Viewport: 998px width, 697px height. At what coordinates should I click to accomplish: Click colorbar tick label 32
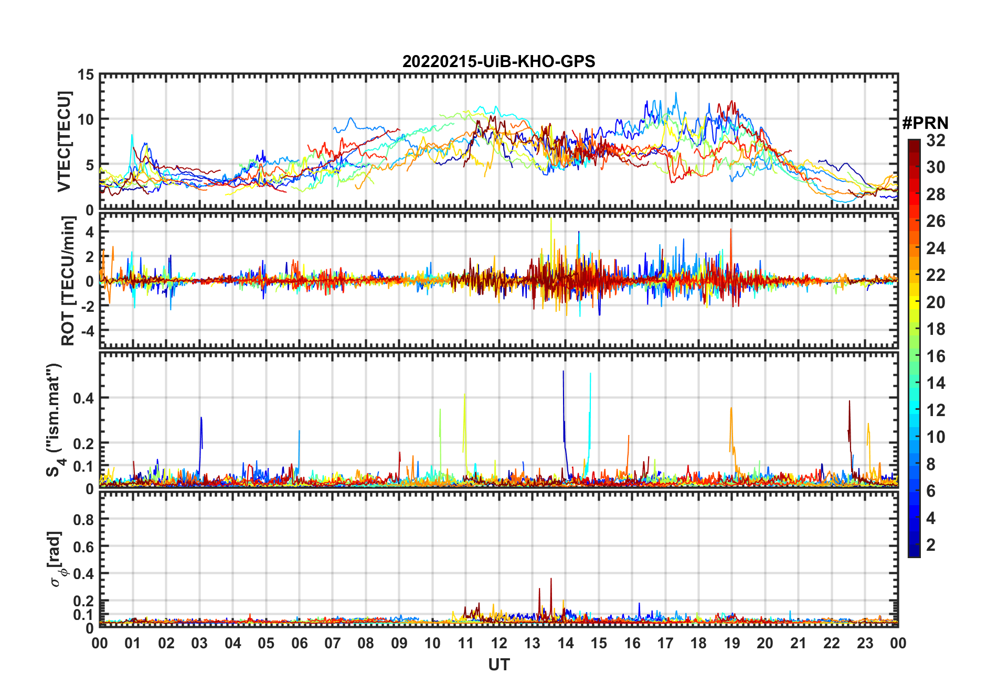point(936,140)
